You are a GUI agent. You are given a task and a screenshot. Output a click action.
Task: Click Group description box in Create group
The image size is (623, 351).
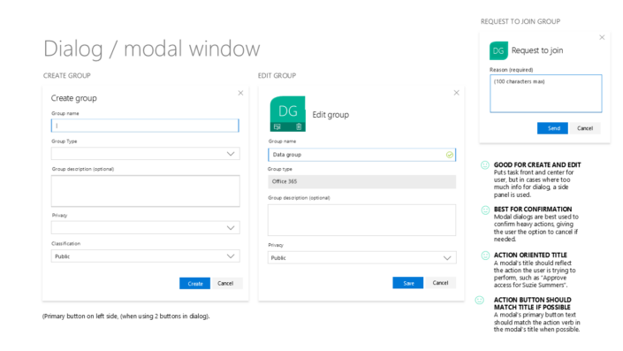(146, 191)
